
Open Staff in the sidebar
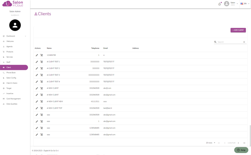click(8, 62)
